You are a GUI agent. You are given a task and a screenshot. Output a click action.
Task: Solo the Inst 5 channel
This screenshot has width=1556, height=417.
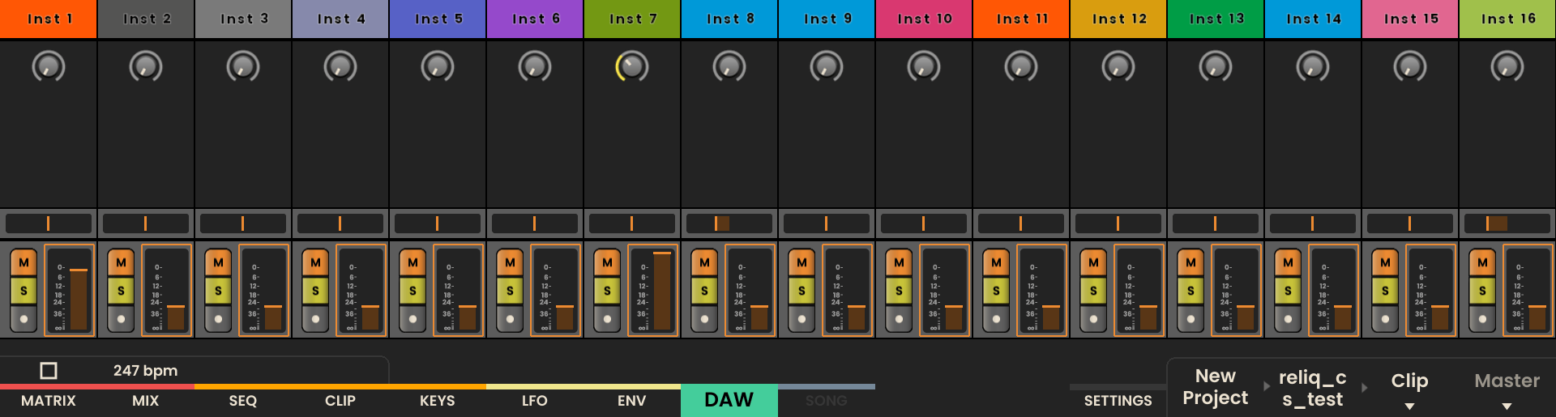pos(413,291)
